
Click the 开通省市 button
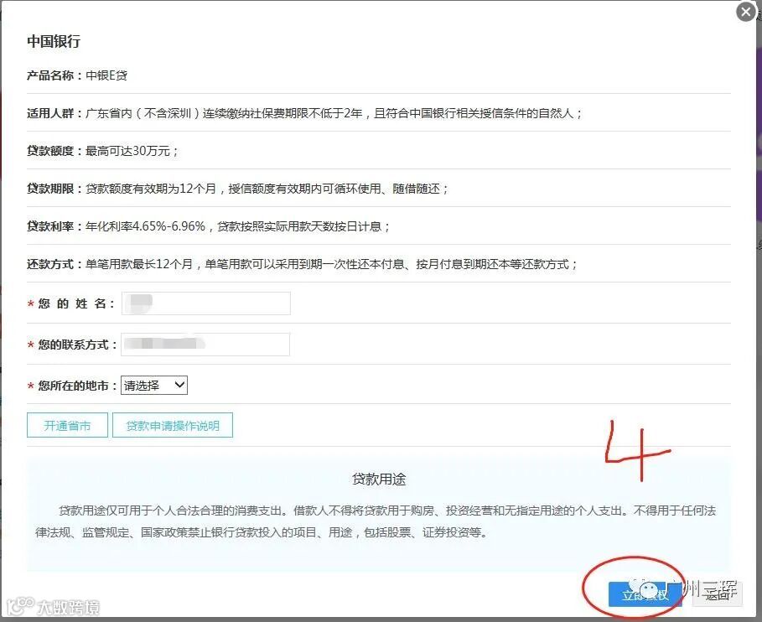point(67,425)
